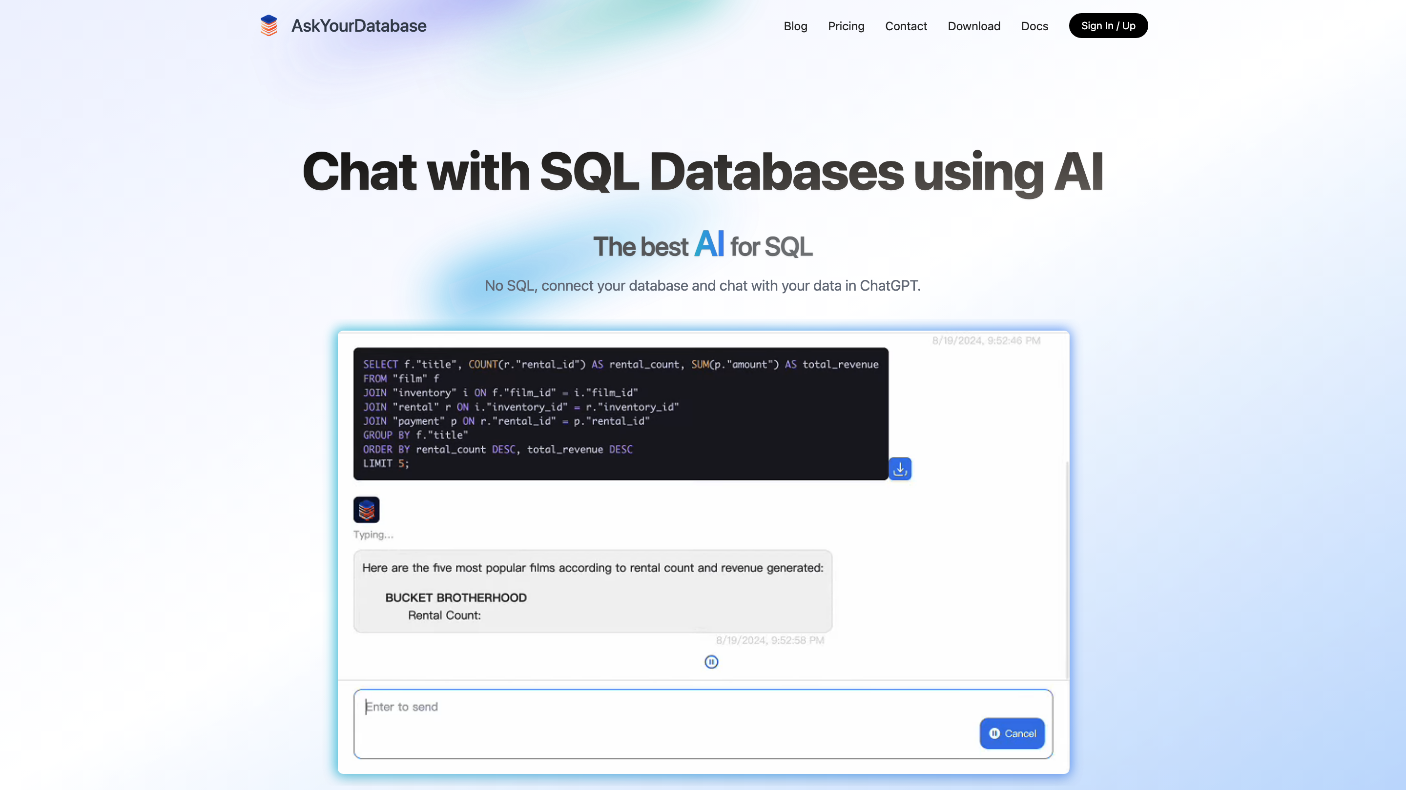
Task: Click the AskYourDatabase brand name link
Action: (x=359, y=25)
